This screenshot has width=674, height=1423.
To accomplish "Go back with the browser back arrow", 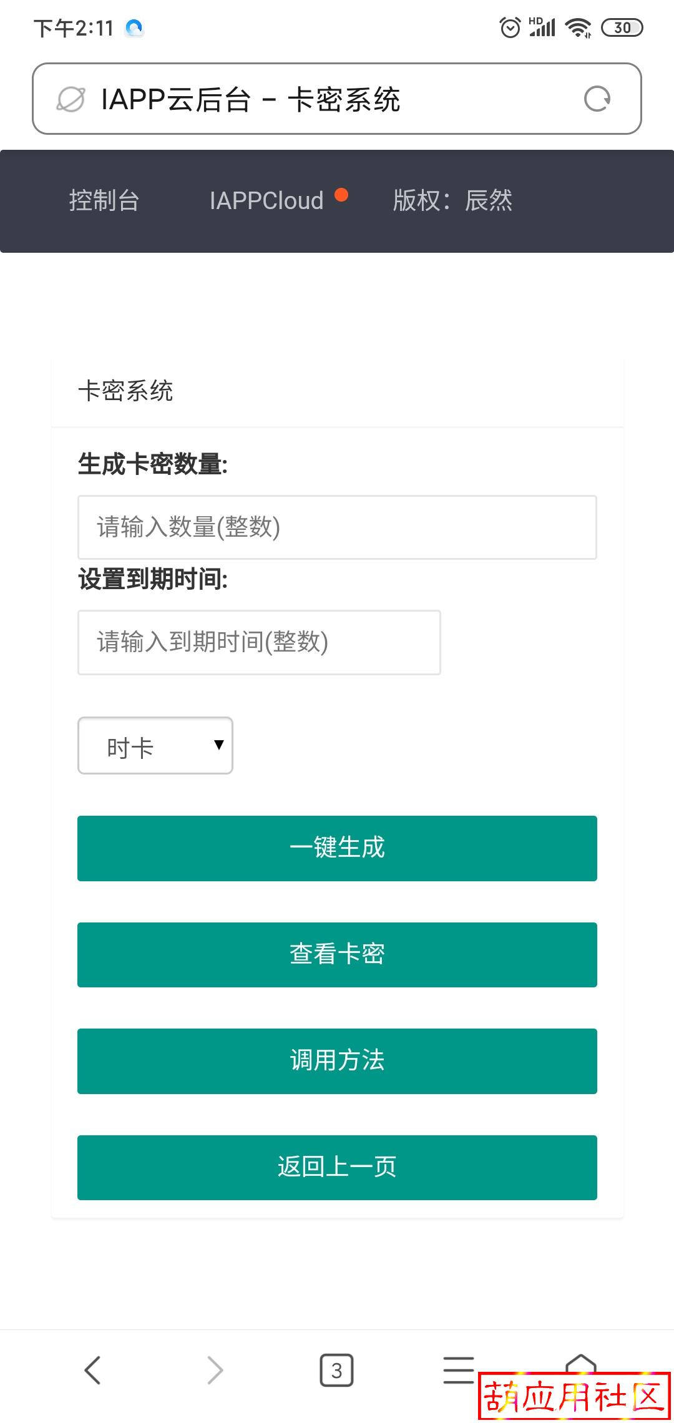I will click(x=92, y=1370).
